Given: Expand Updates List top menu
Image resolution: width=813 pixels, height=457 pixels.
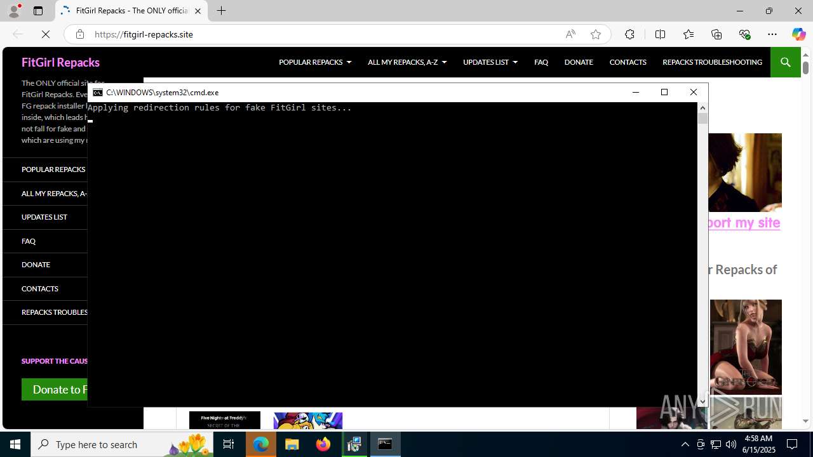Looking at the screenshot, I should click(490, 62).
